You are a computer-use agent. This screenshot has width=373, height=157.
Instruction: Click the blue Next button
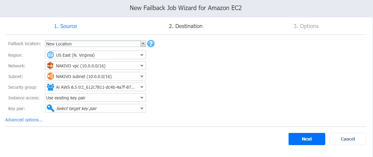(x=307, y=139)
